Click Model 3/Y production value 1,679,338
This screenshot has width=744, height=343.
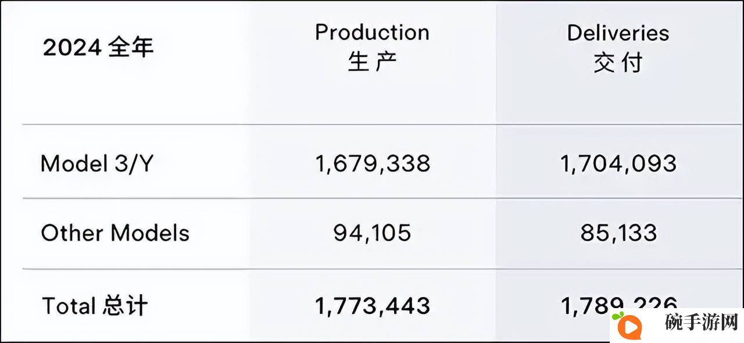point(373,164)
